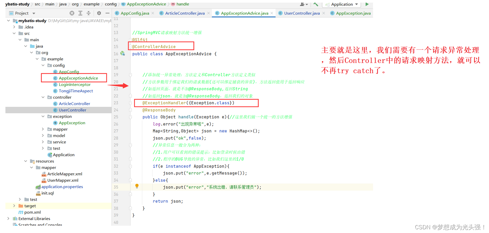Click on 'return json;' statement
Viewport: 489px width, 233px height.
click(168, 201)
